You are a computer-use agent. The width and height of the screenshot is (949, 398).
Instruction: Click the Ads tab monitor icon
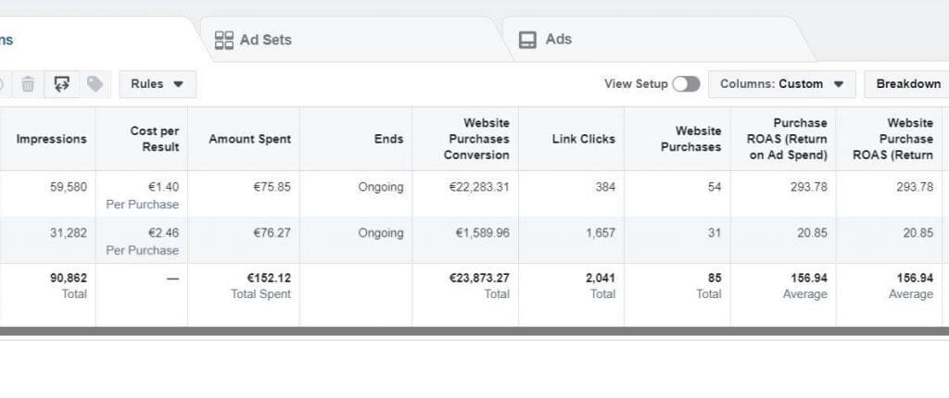[527, 40]
